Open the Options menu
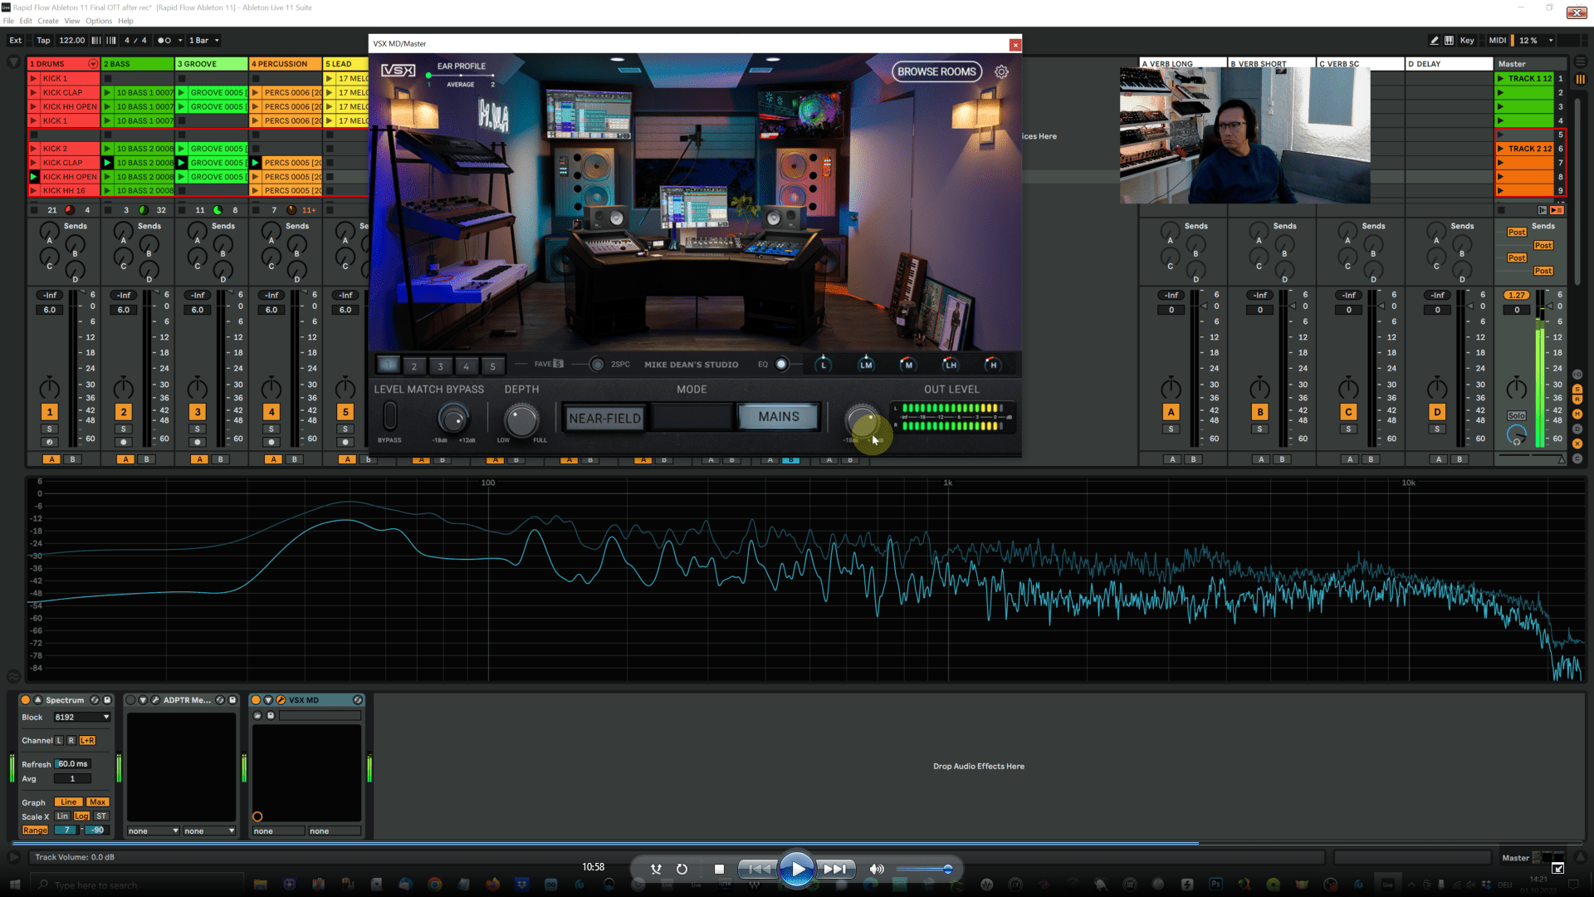The height and width of the screenshot is (897, 1594). [x=98, y=21]
